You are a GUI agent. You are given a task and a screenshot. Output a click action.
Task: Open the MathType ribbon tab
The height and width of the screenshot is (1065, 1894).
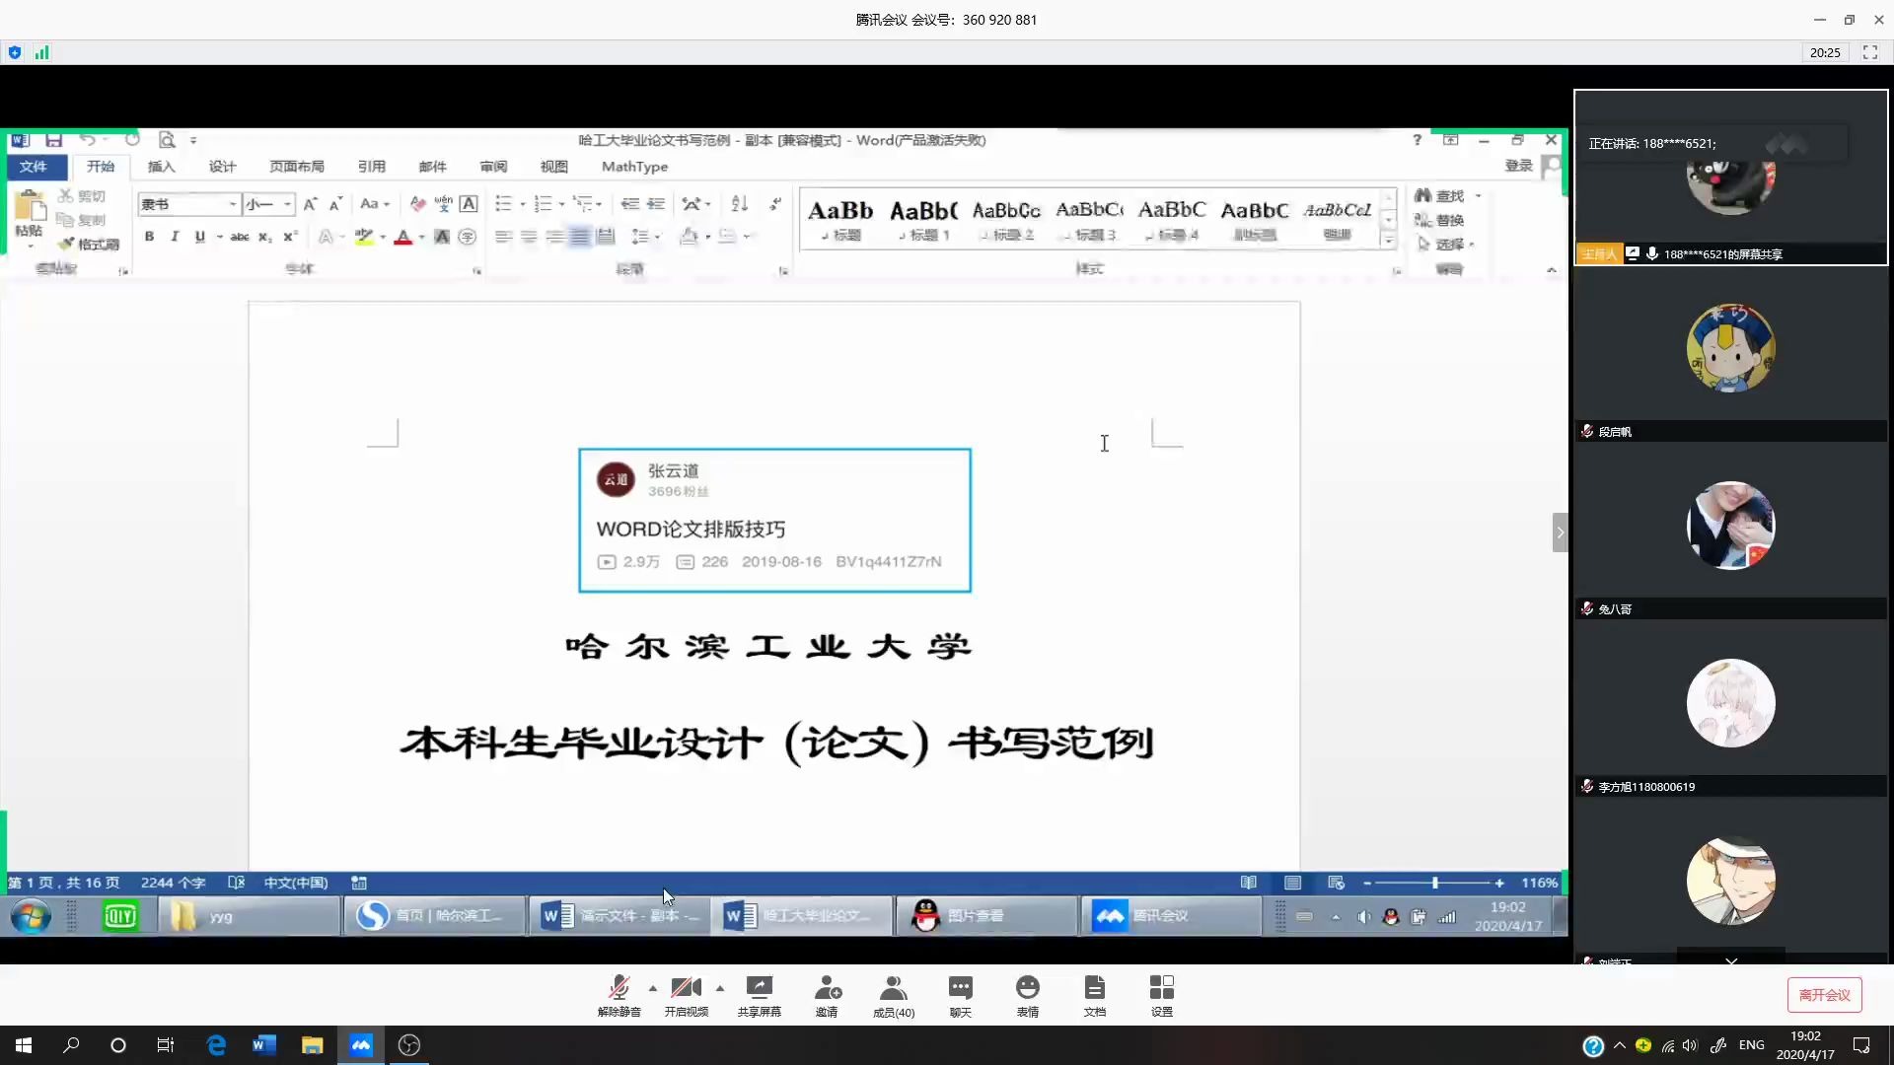coord(632,166)
